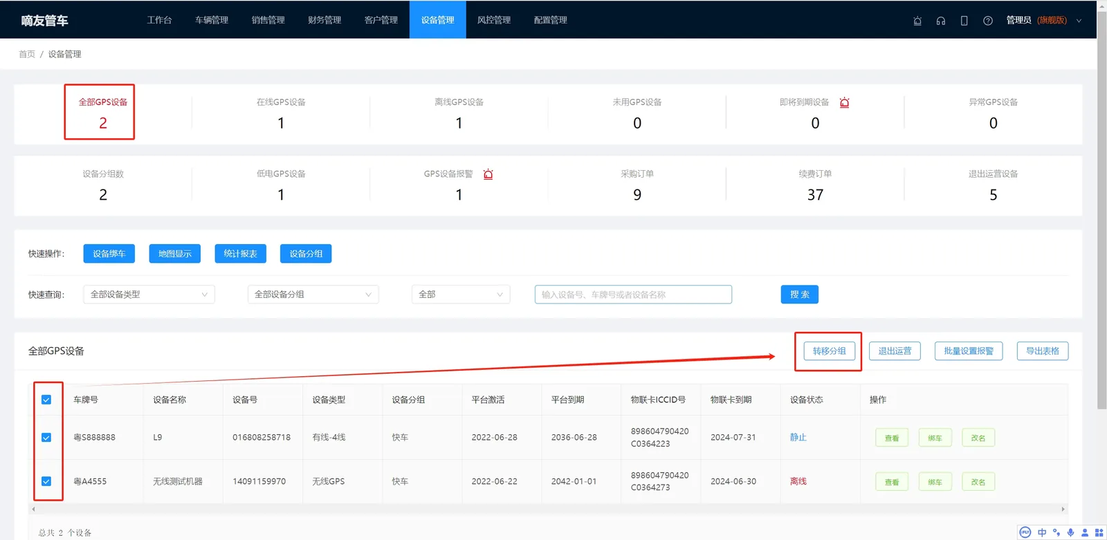Viewport: 1107px width, 540px height.
Task: Switch to the 风控管理 menu
Action: click(494, 20)
